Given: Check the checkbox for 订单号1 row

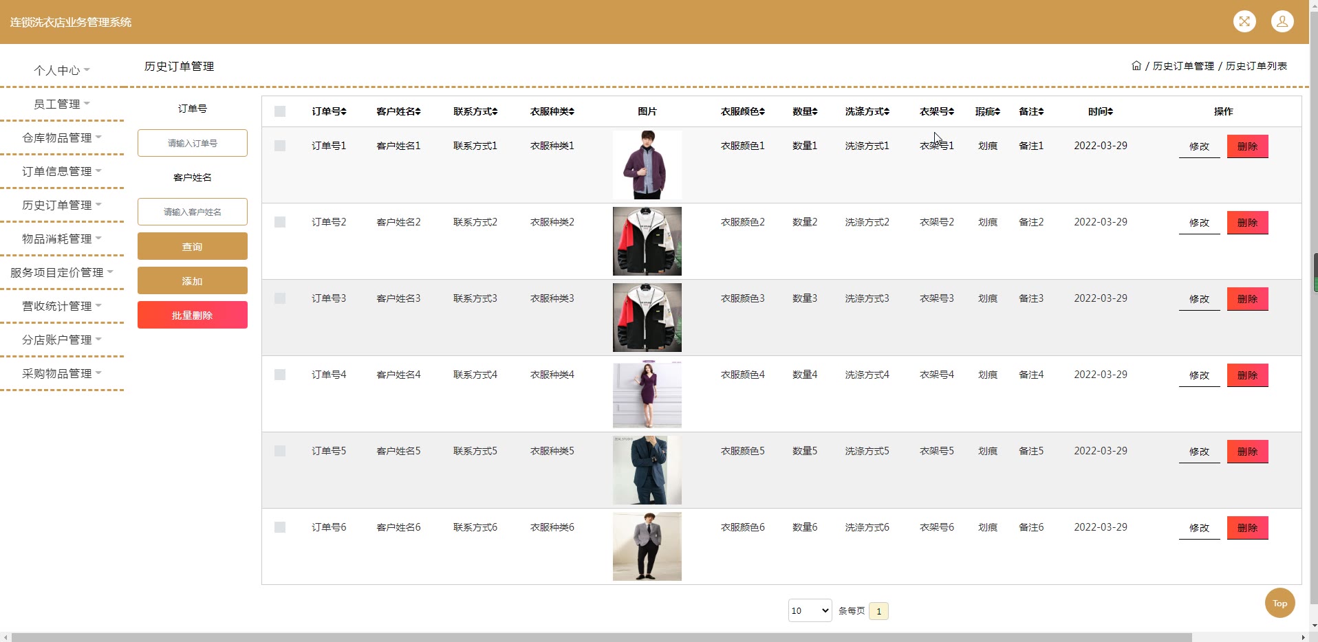Looking at the screenshot, I should point(280,146).
